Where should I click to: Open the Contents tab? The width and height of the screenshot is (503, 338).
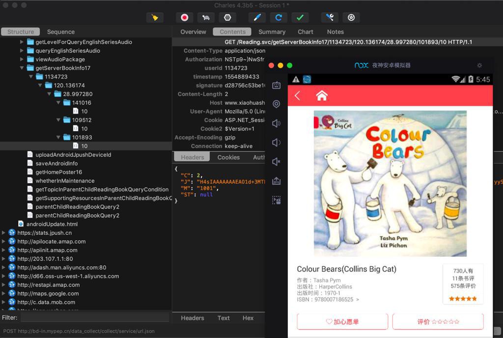(x=232, y=32)
